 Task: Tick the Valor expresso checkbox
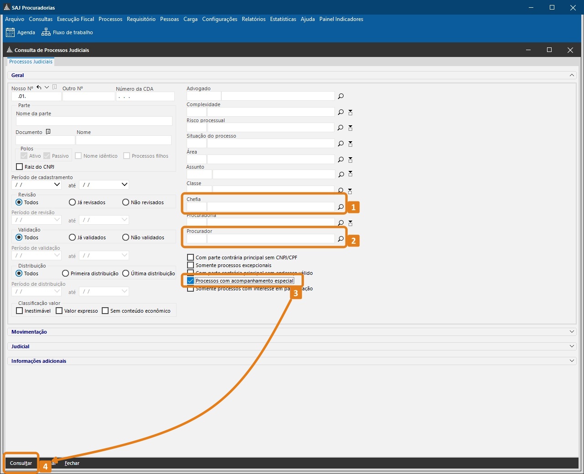[x=59, y=311]
